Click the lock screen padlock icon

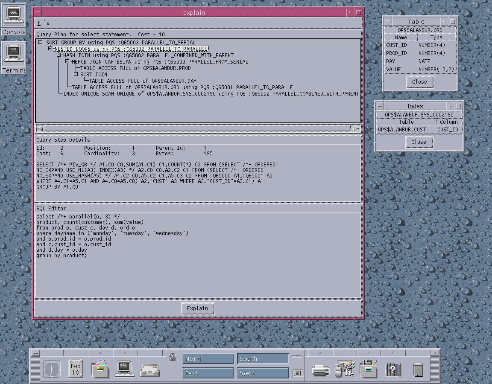(x=173, y=358)
